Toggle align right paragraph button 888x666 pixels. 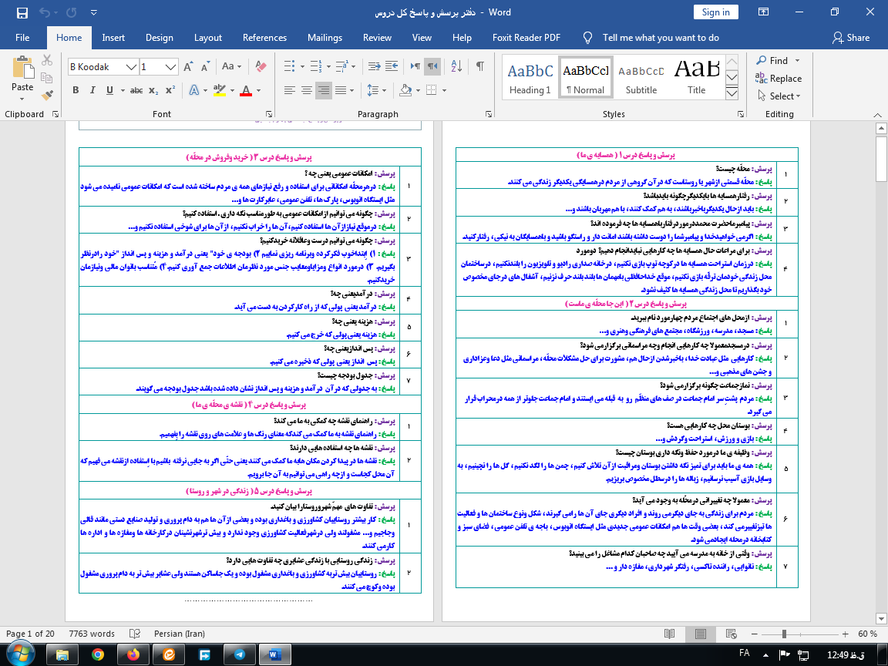point(324,90)
